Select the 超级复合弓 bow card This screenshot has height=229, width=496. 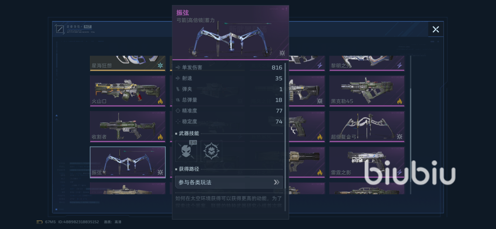pos(367,127)
